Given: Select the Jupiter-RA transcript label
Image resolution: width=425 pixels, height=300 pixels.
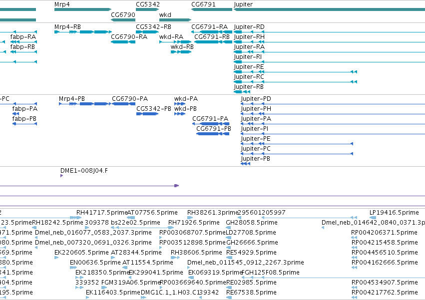Looking at the screenshot, I should (249, 47).
